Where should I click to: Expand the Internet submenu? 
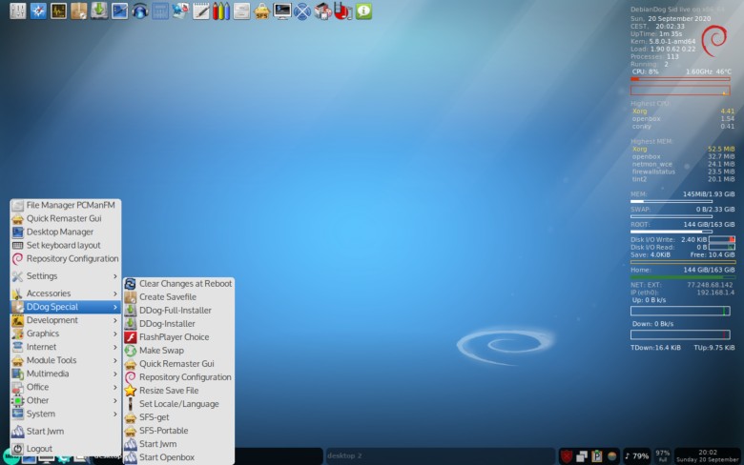[65, 347]
